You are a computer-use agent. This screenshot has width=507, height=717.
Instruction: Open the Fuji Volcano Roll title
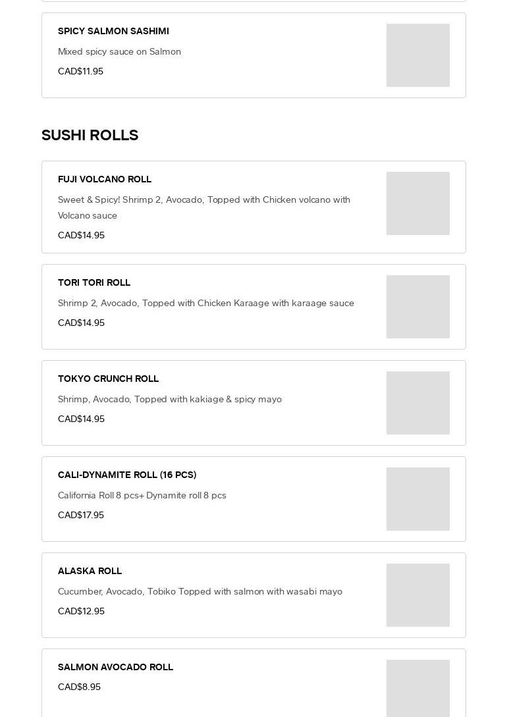(x=105, y=179)
